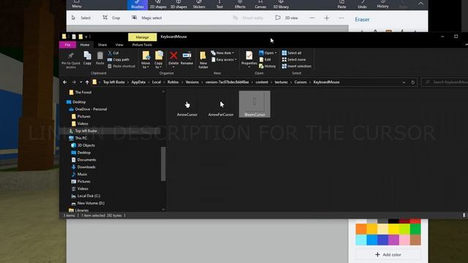The height and width of the screenshot is (263, 468).
Task: Open the three-dots more options in Paint 3D
Action: [x=341, y=18]
